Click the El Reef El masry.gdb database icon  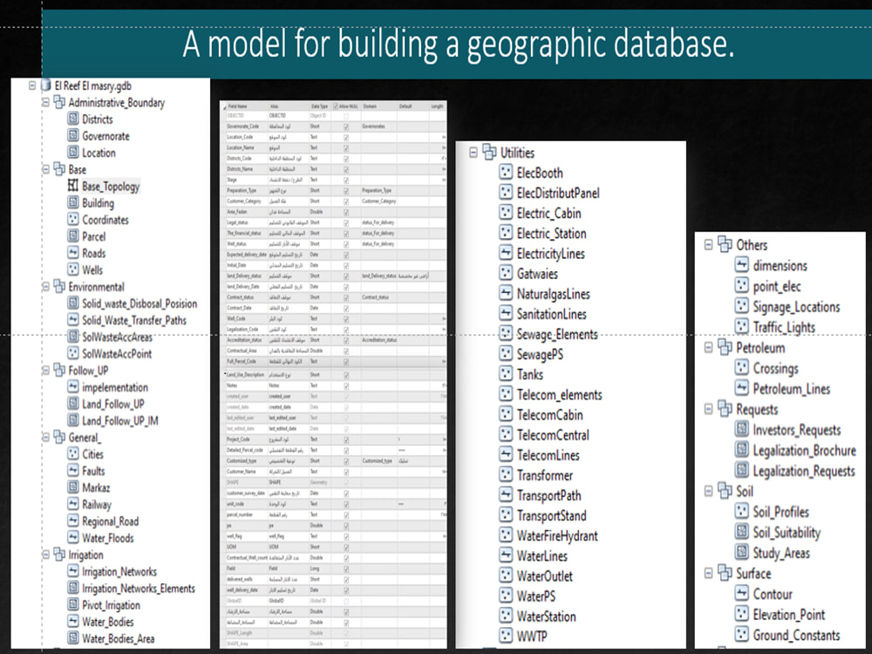(45, 85)
